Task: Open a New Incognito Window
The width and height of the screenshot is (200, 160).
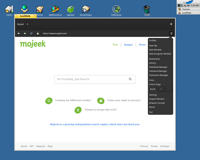Action: 160,54
